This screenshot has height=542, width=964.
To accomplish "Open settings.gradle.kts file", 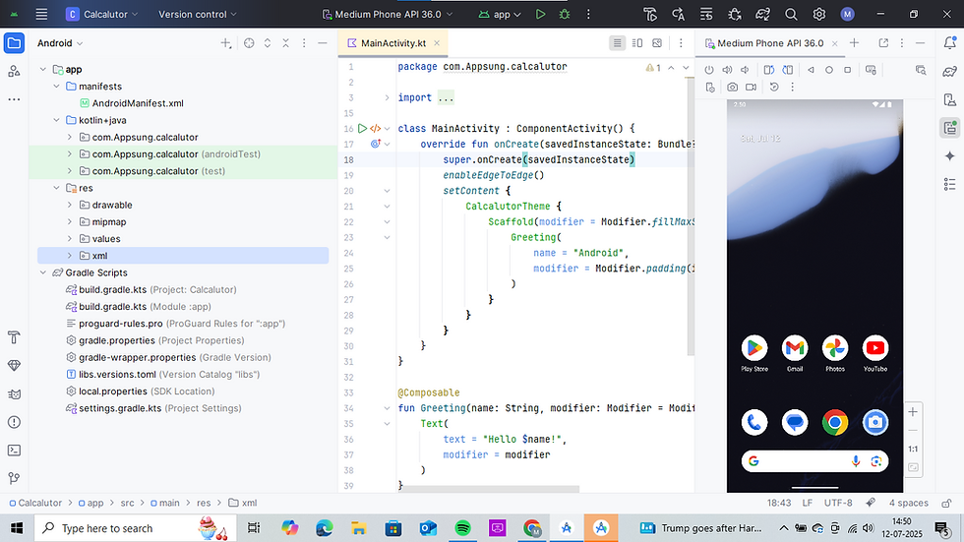I will click(x=153, y=408).
